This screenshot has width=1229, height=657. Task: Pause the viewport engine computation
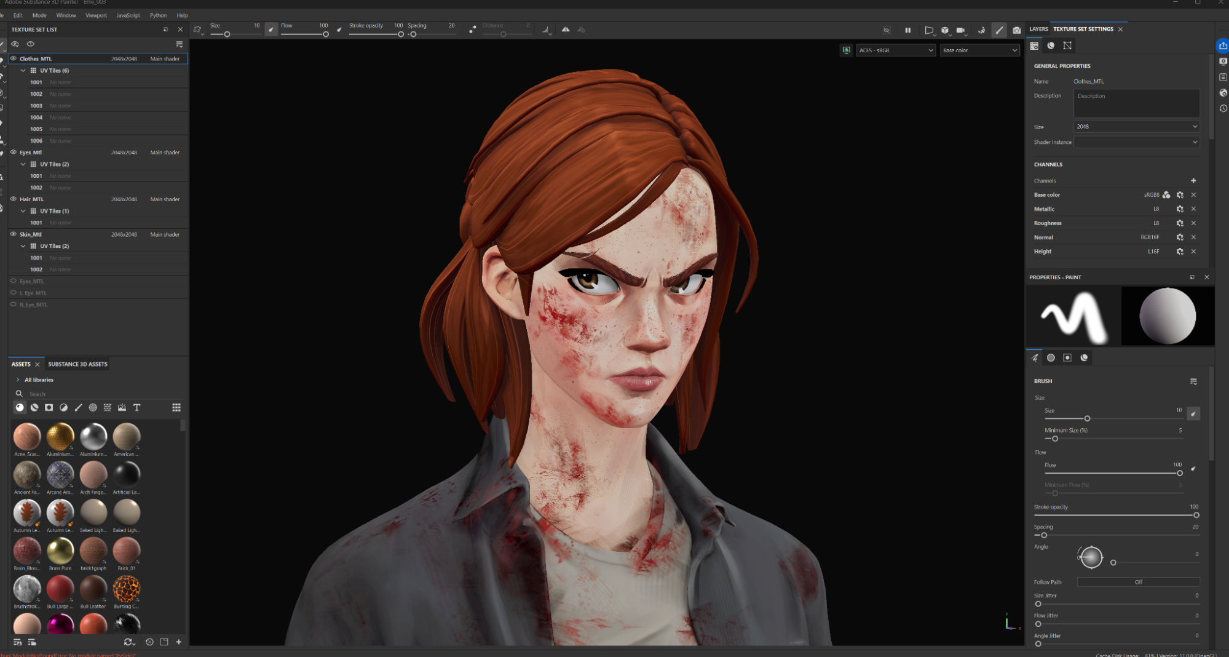pos(907,30)
